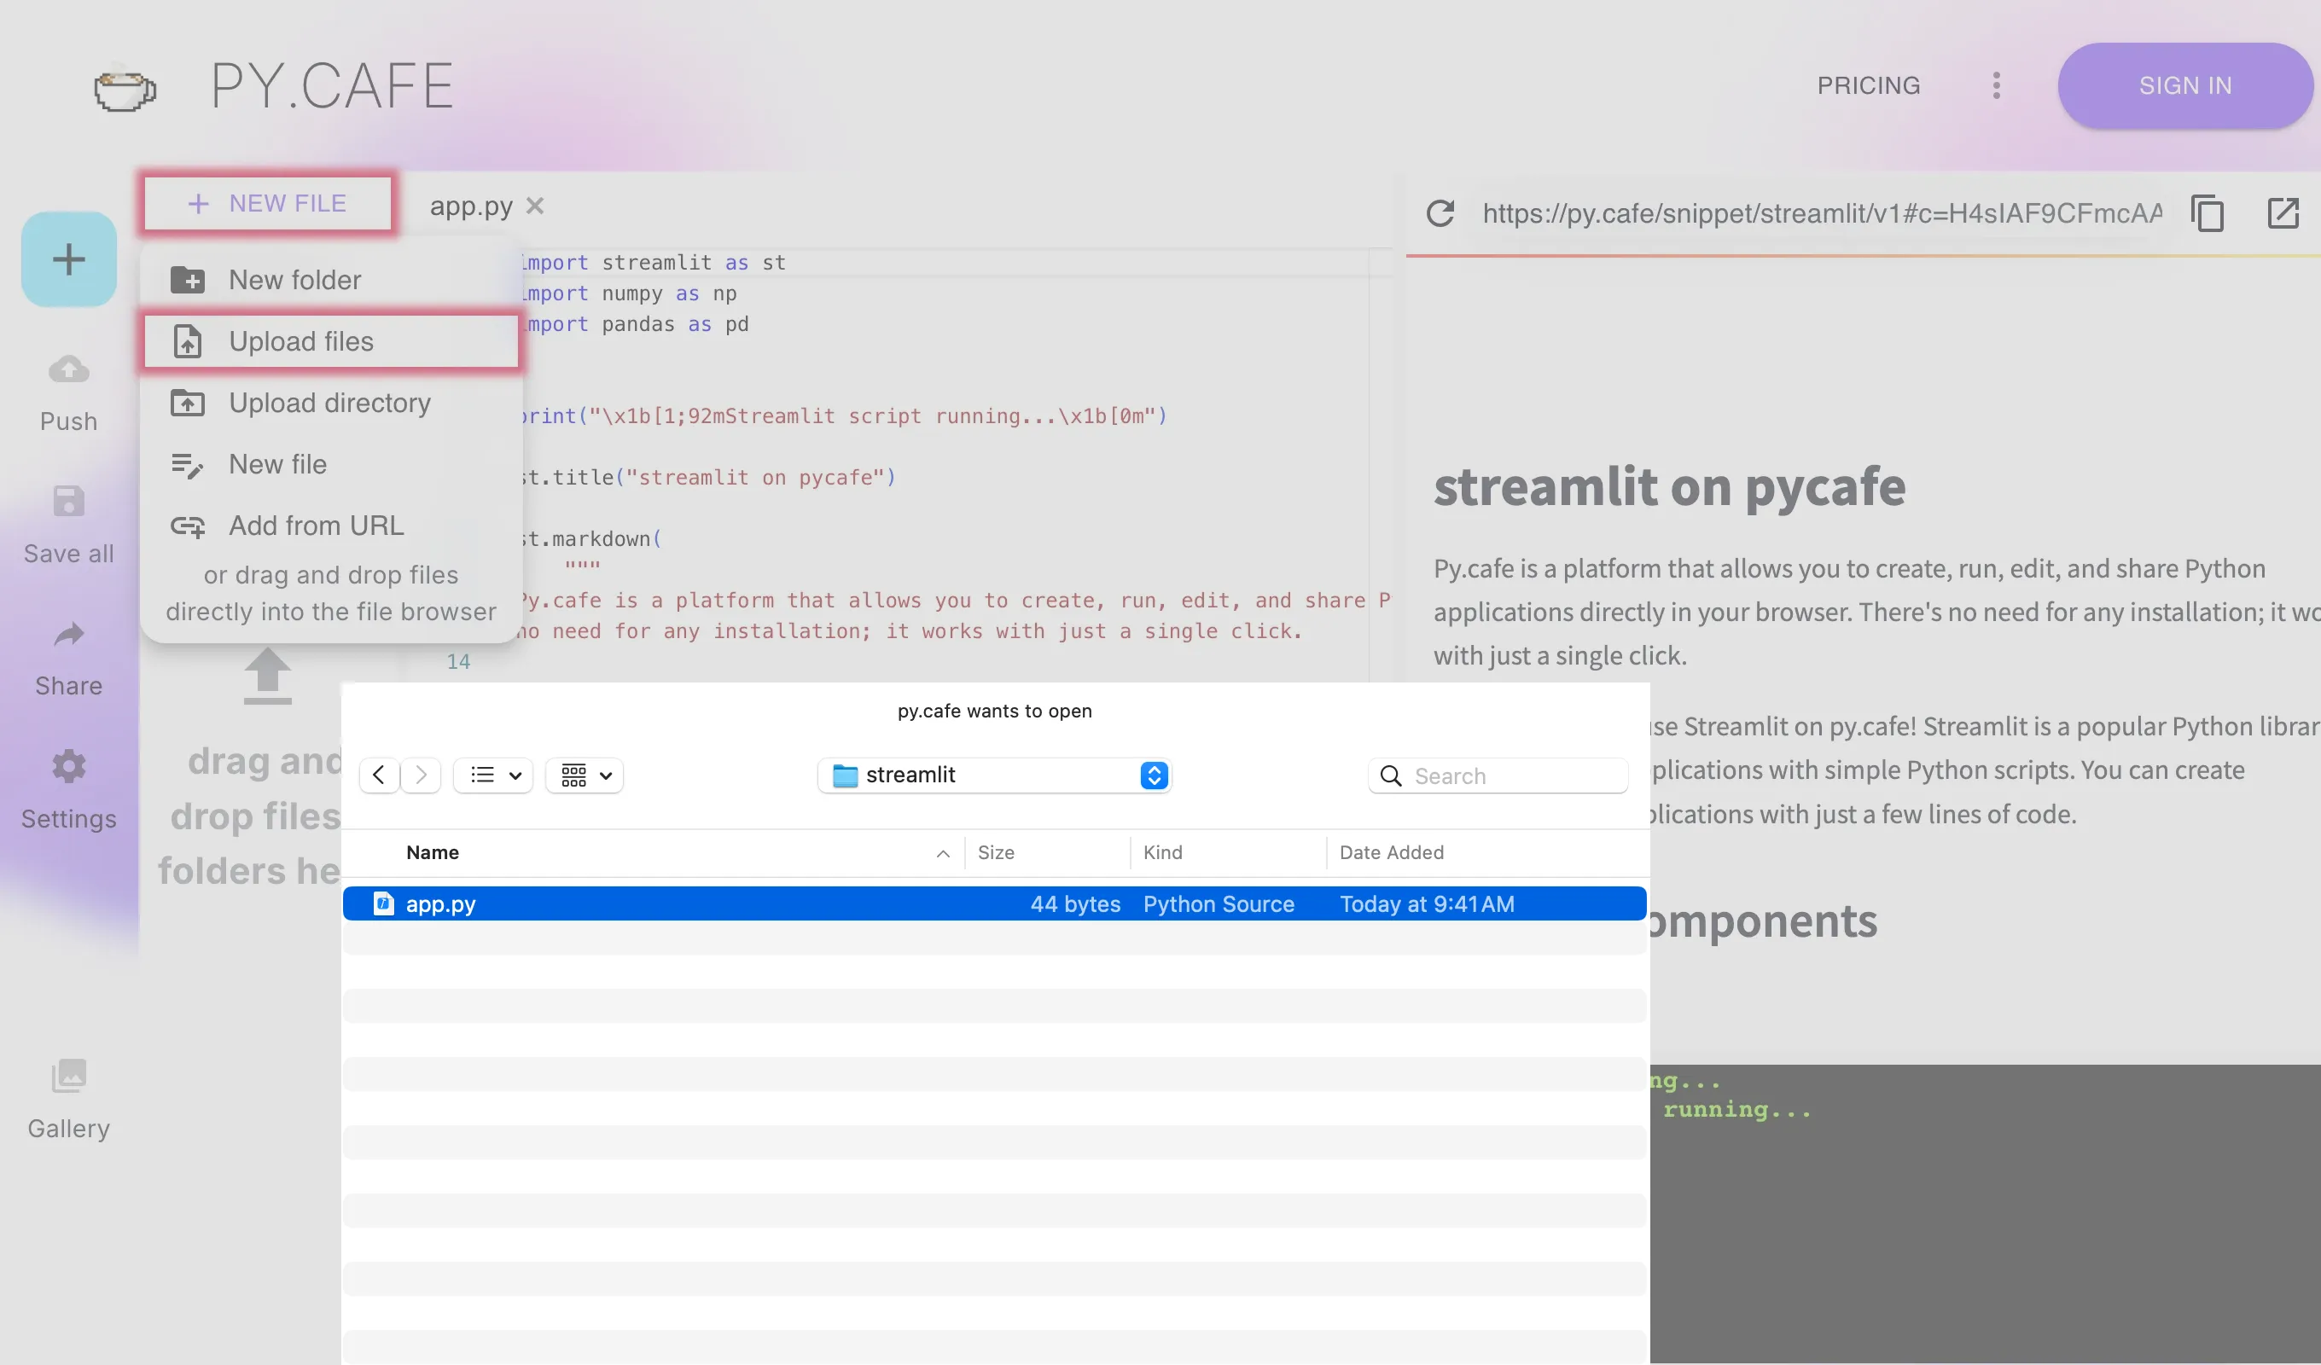This screenshot has height=1365, width=2321.
Task: Select Upload directory from the menu
Action: click(329, 403)
